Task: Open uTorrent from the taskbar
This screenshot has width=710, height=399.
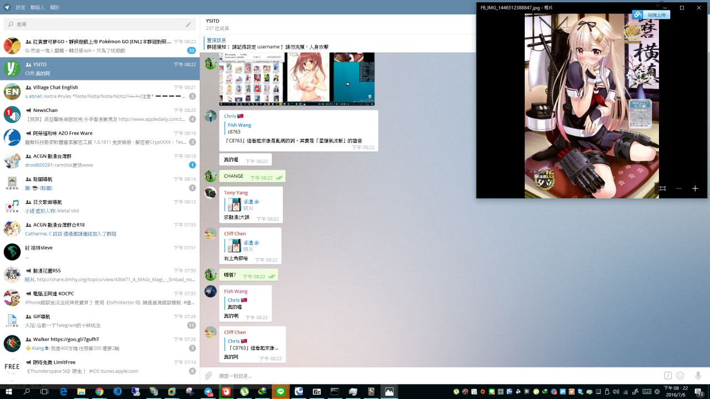Action: [x=244, y=391]
